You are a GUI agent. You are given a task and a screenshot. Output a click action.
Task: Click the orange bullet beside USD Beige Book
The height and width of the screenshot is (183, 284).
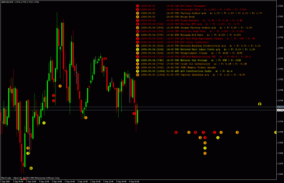coord(138,17)
